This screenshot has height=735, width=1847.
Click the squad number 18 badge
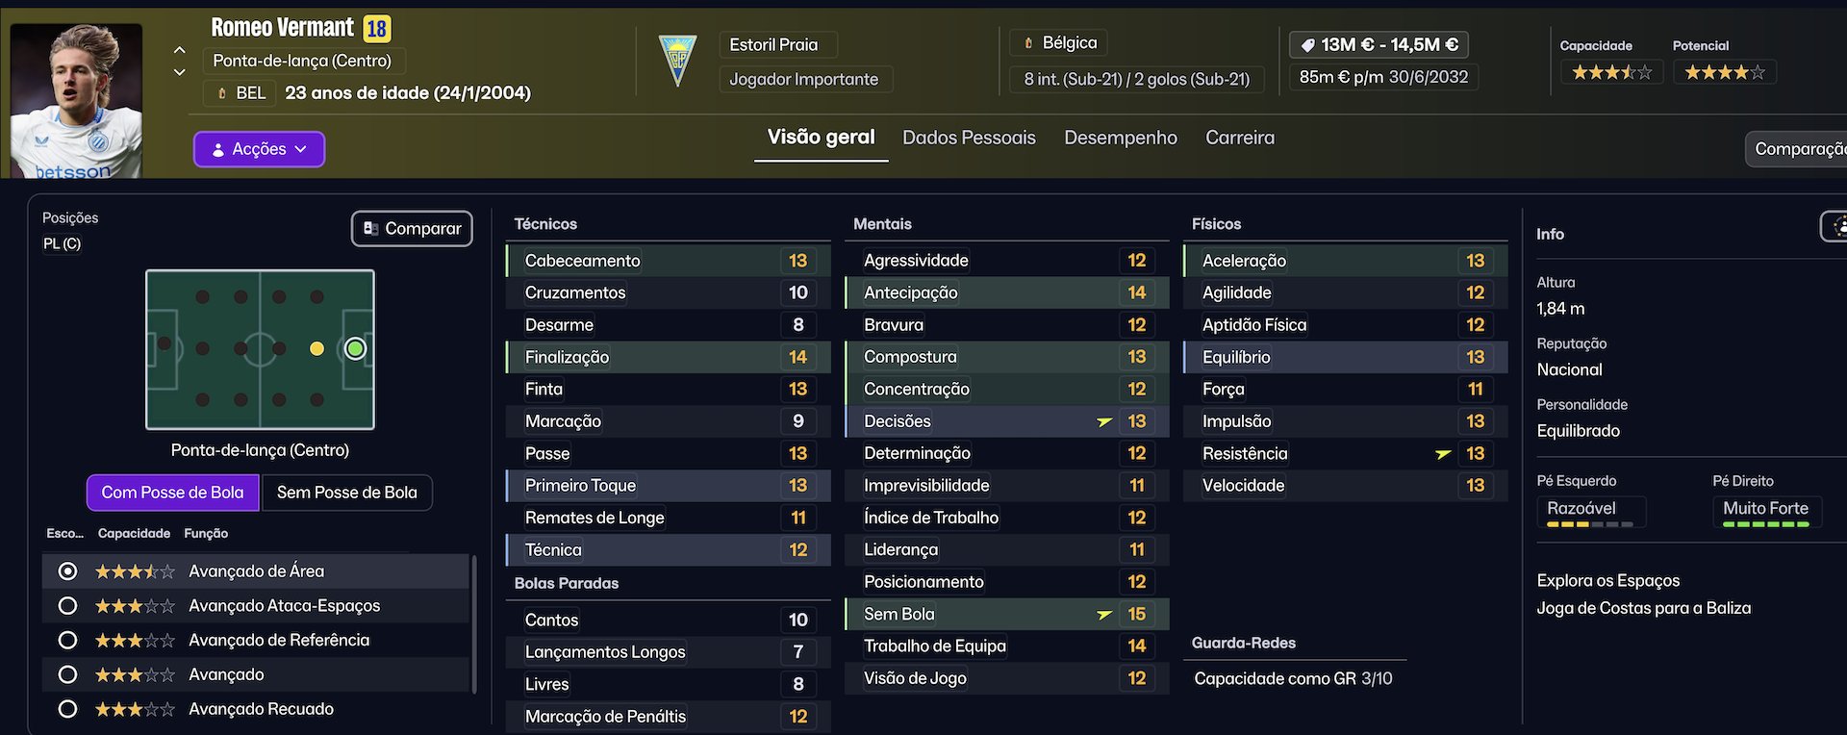377,29
